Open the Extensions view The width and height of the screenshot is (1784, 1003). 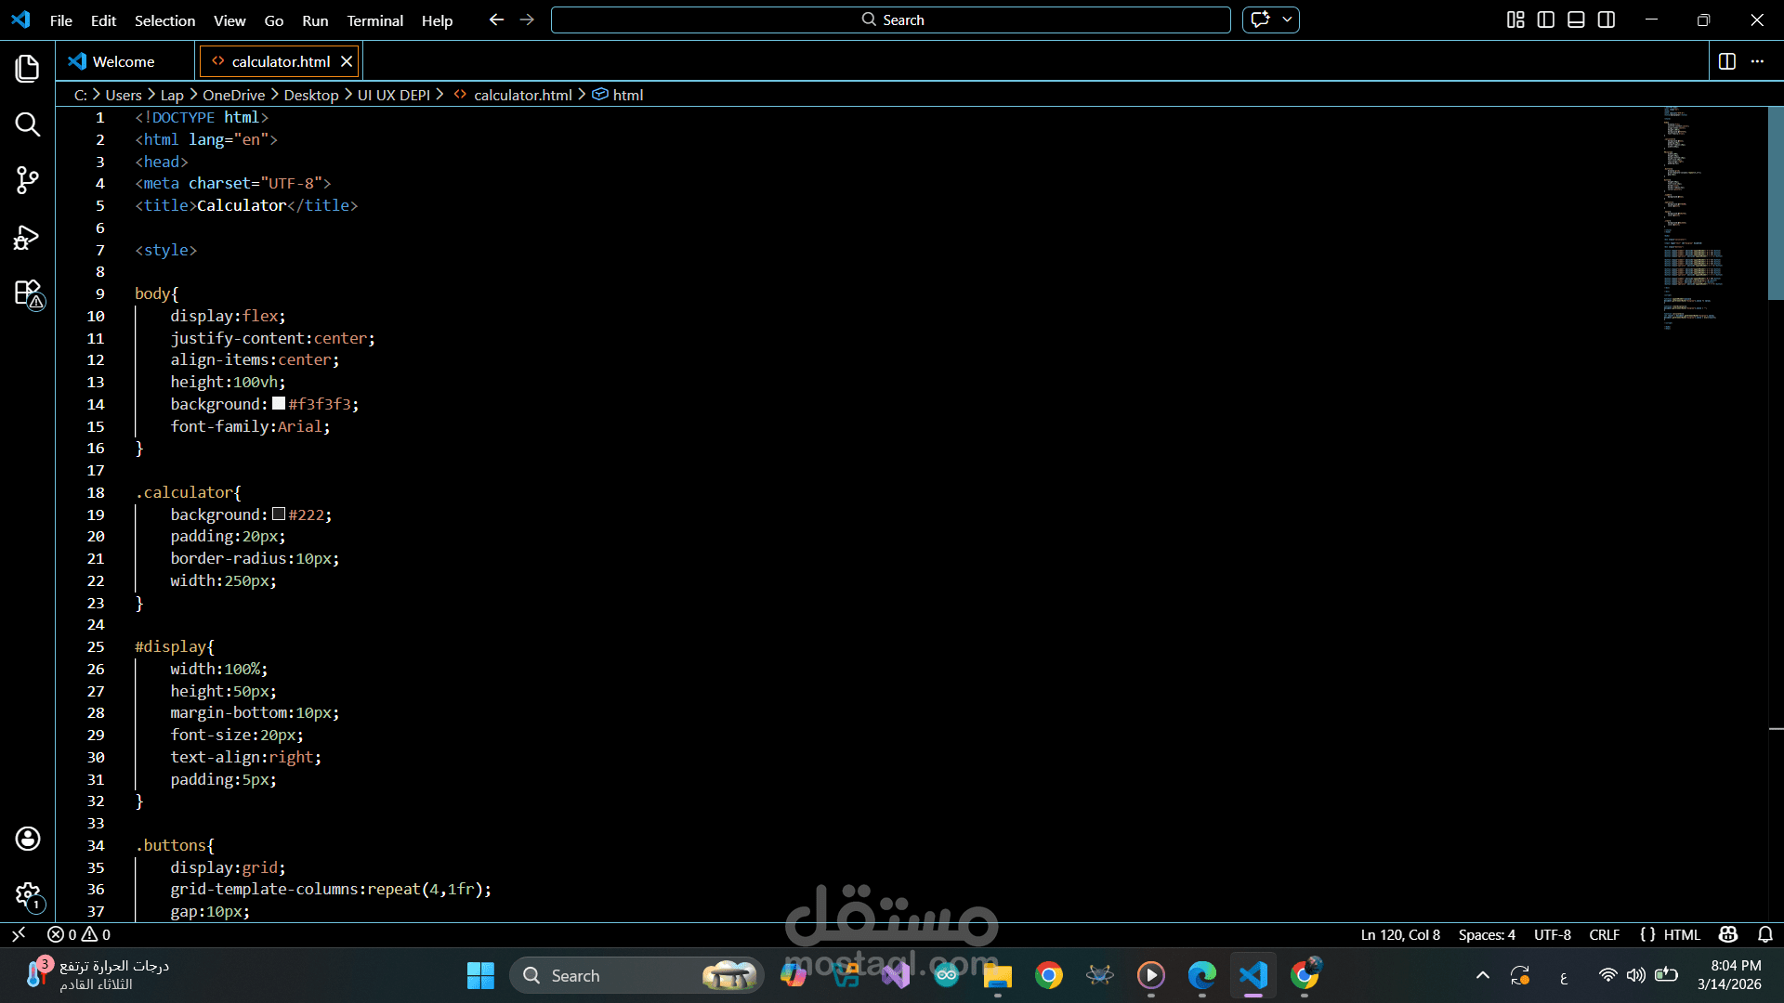click(28, 293)
